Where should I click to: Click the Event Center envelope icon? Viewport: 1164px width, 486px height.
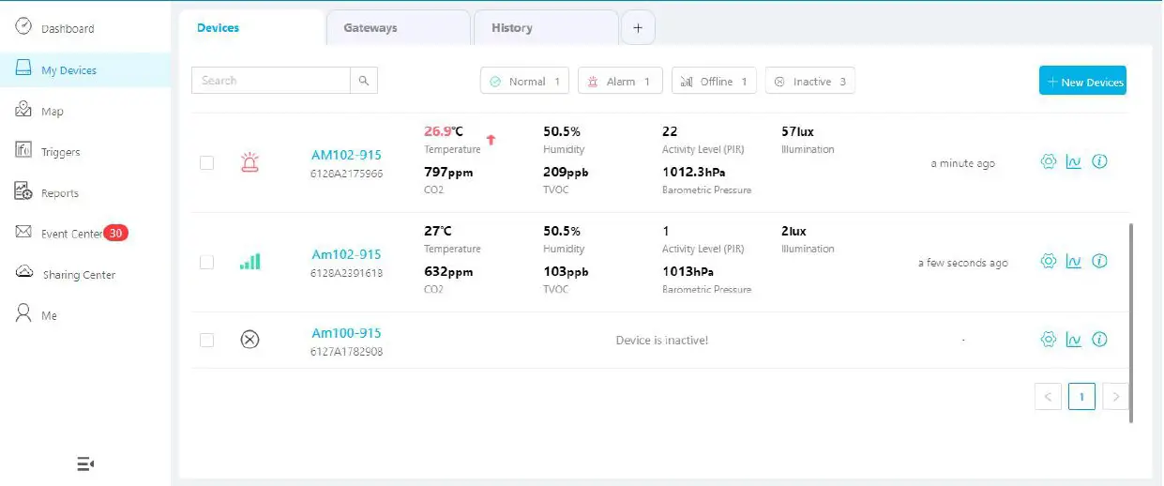click(24, 232)
